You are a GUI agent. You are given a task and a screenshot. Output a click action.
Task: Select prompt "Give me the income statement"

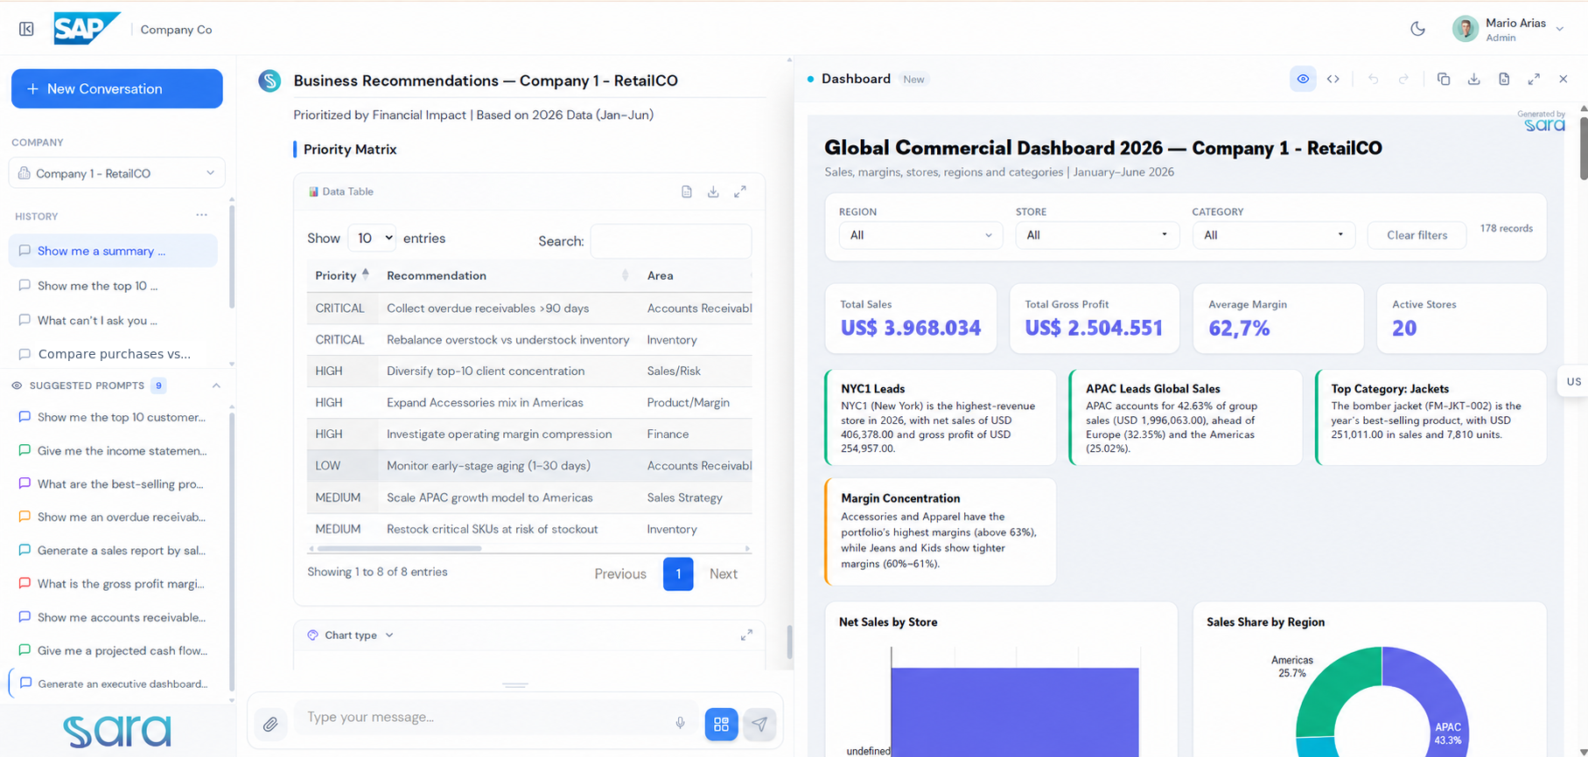(113, 451)
